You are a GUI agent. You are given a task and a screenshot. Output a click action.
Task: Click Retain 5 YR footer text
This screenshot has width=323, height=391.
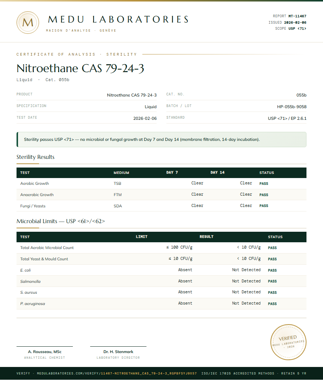[294, 373]
